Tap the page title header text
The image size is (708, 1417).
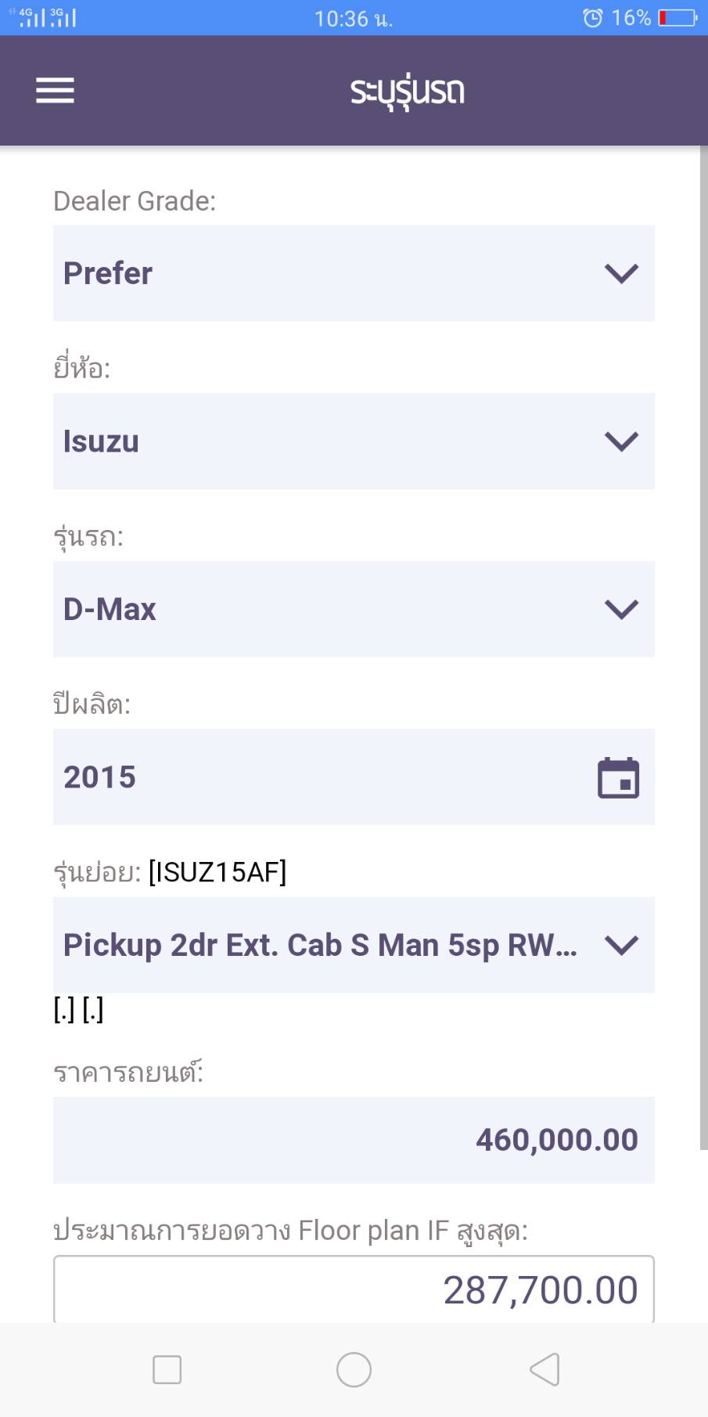[407, 92]
